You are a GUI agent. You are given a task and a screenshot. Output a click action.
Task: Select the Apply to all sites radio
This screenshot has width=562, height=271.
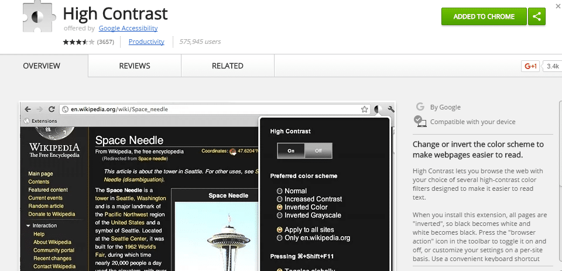click(x=280, y=230)
